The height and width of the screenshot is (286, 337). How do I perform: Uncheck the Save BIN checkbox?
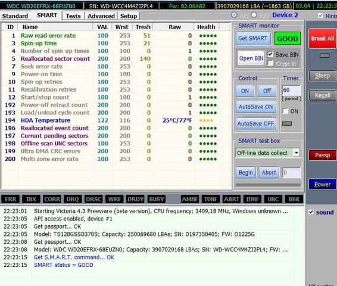point(270,54)
